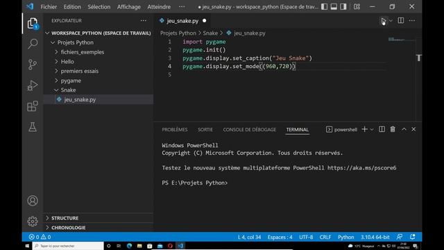
Task: Switch to the SORTIE tab
Action: click(x=205, y=130)
